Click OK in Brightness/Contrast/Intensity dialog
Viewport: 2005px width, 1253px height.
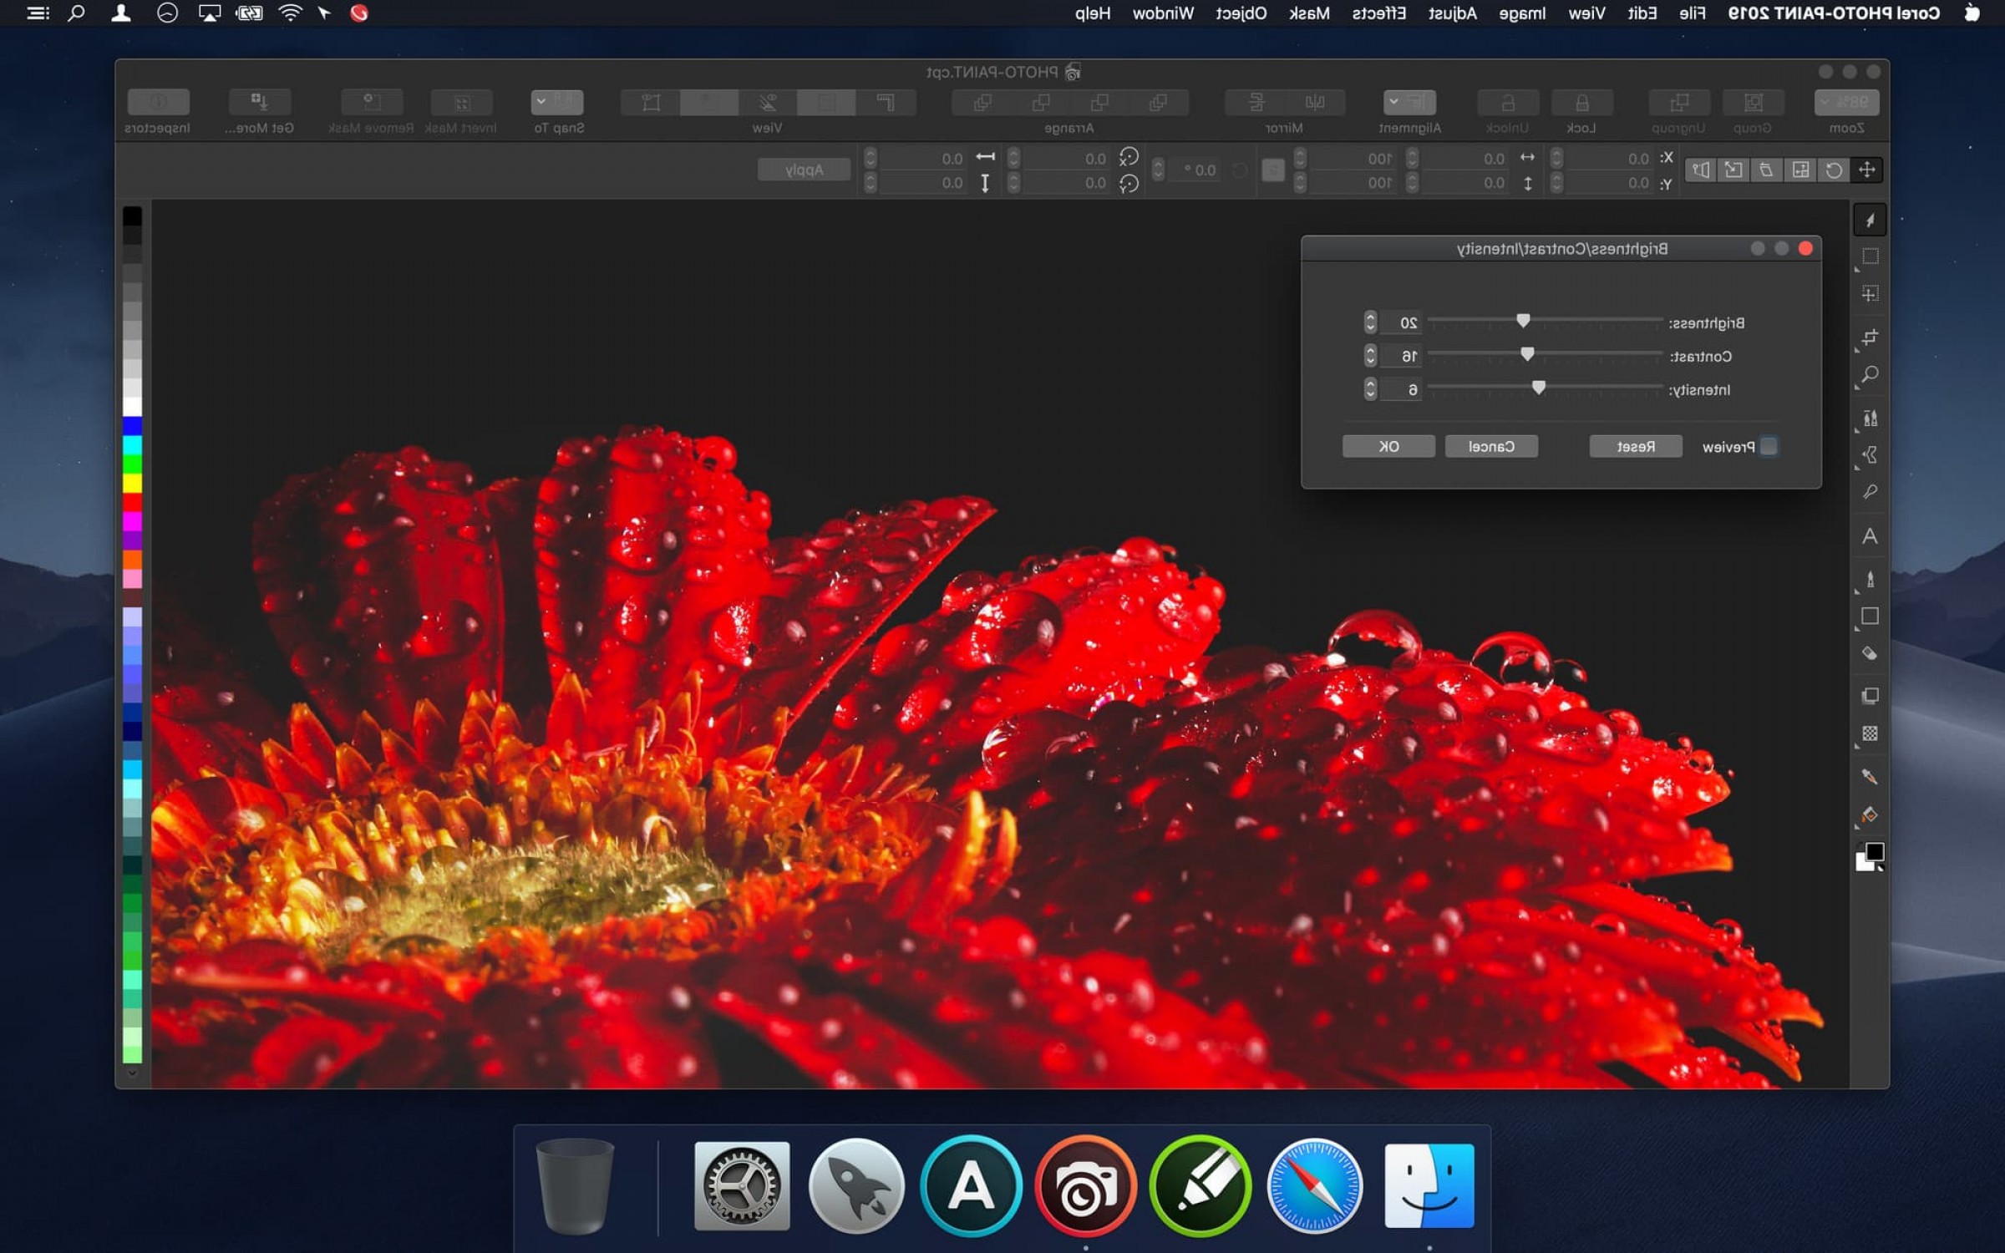pos(1388,447)
